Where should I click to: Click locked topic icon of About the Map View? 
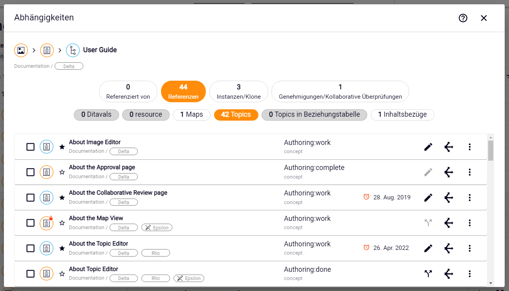pyautogui.click(x=46, y=223)
